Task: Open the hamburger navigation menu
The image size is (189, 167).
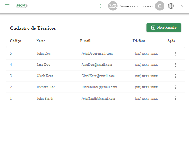Action: [x=7, y=6]
